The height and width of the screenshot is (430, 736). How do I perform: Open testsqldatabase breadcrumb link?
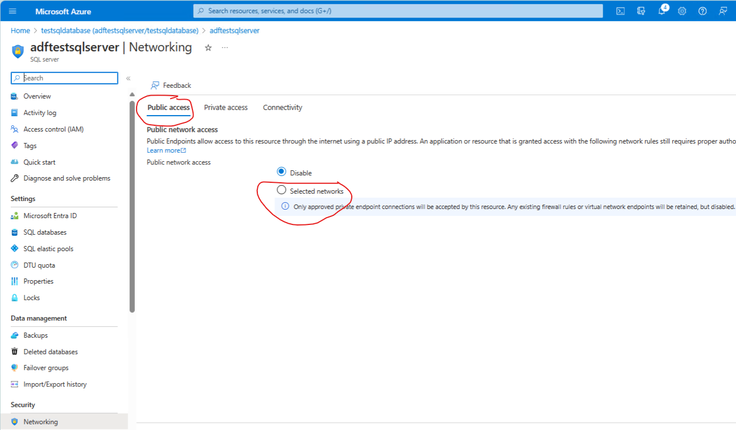(120, 31)
